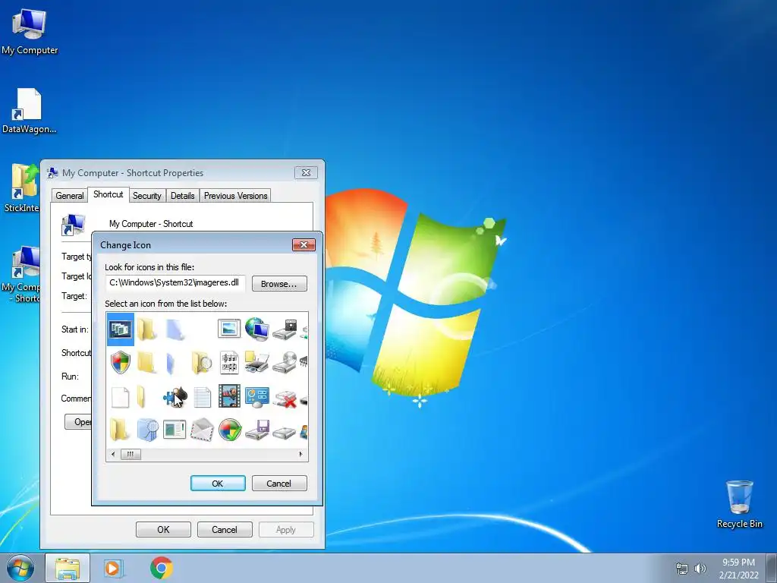777x583 pixels.
Task: Click the icon file path field
Action: [x=175, y=283]
